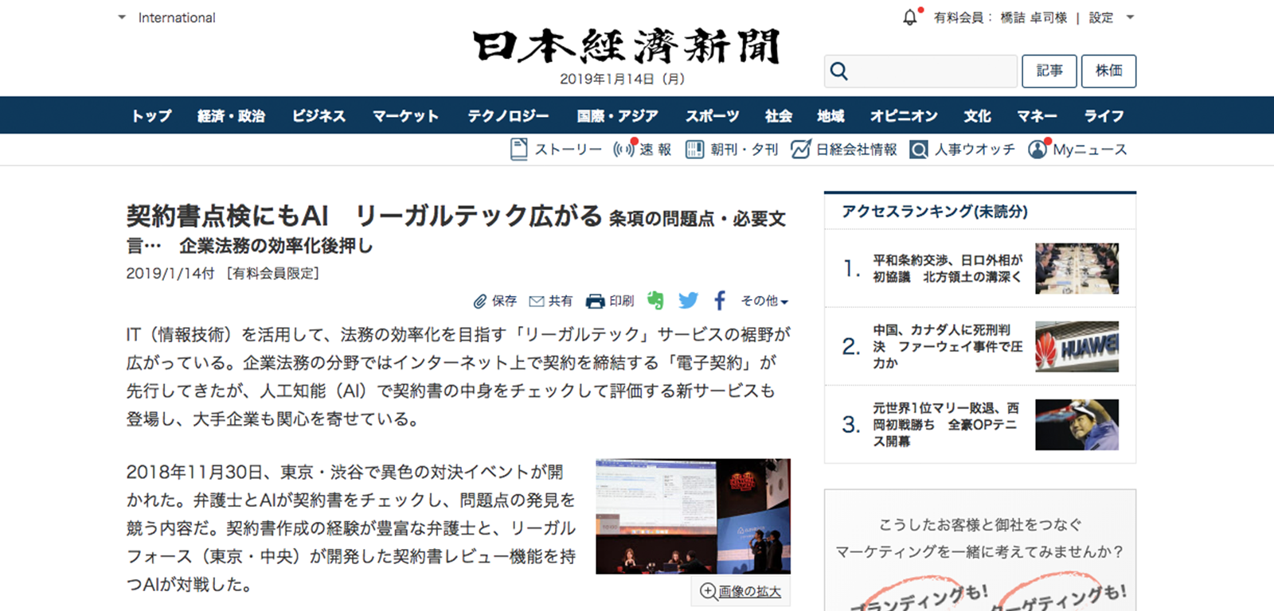Viewport: 1274px width, 611px height.
Task: Share article on Twitter
Action: 688,301
